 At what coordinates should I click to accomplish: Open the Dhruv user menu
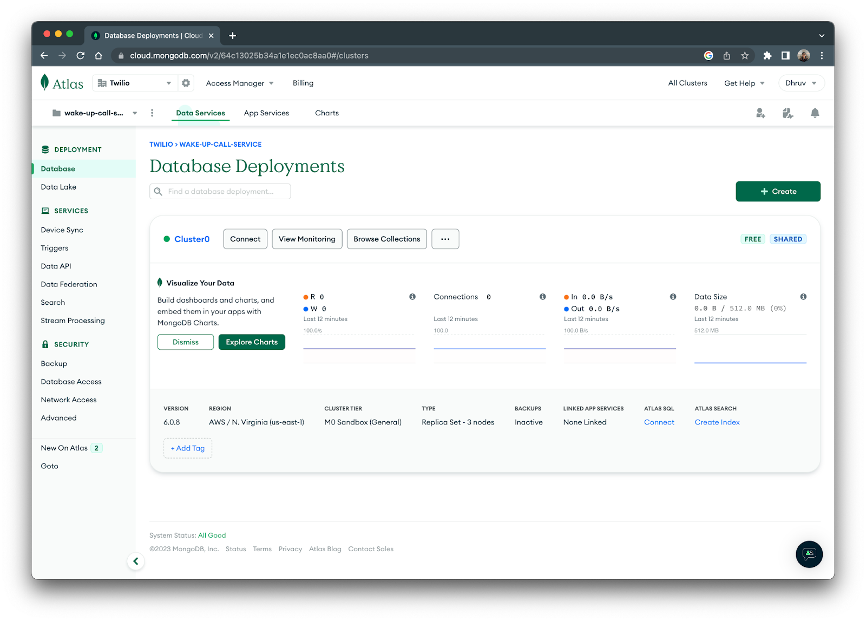(x=801, y=83)
